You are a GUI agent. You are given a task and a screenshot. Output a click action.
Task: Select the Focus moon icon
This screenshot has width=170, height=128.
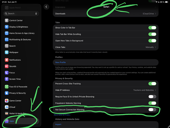[x=7, y=73]
